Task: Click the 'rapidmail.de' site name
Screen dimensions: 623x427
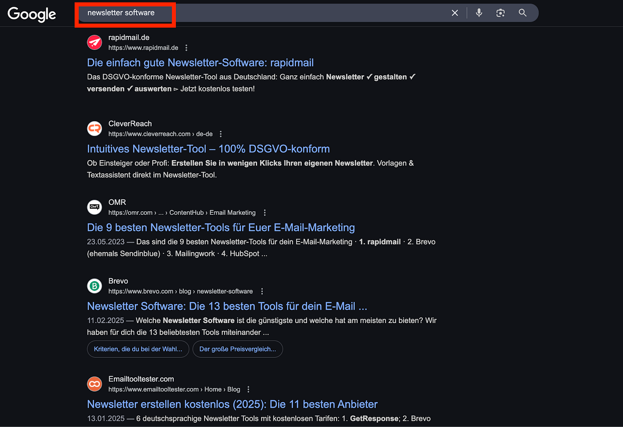Action: 129,38
